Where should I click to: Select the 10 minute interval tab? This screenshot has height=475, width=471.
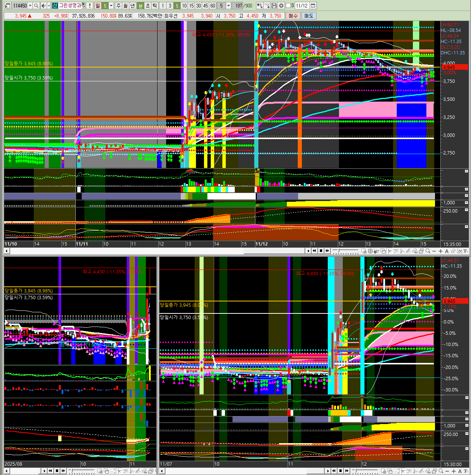point(184,6)
